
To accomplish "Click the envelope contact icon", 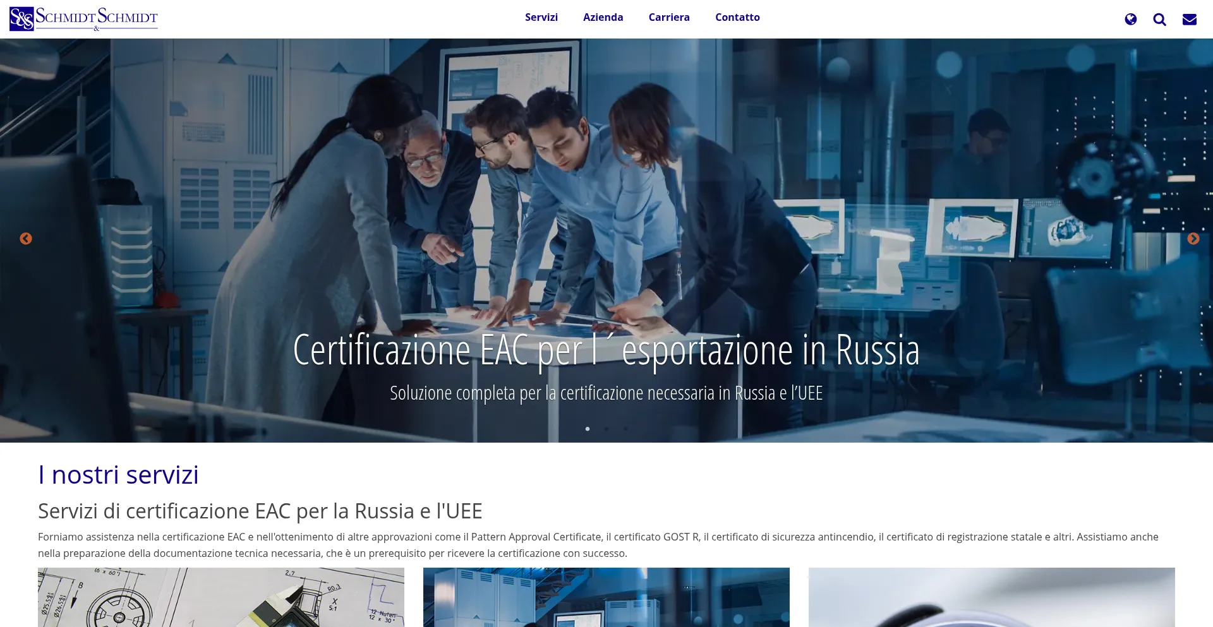I will pos(1189,20).
